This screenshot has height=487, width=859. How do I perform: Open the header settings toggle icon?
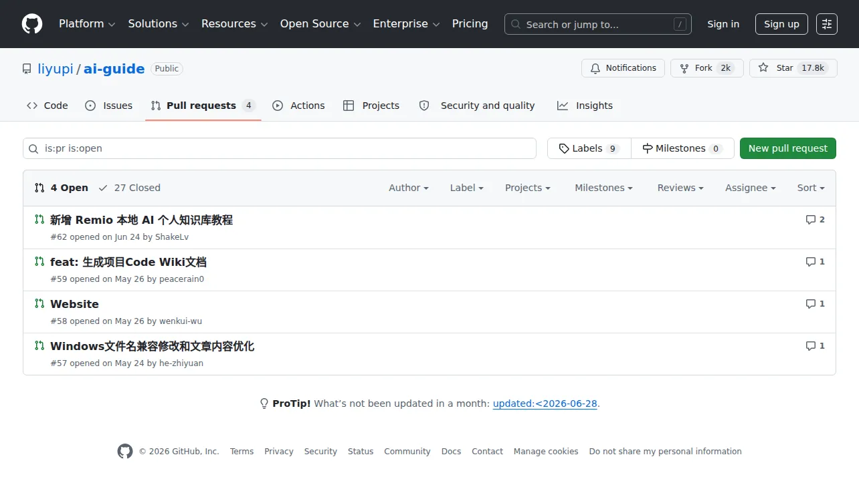click(827, 24)
